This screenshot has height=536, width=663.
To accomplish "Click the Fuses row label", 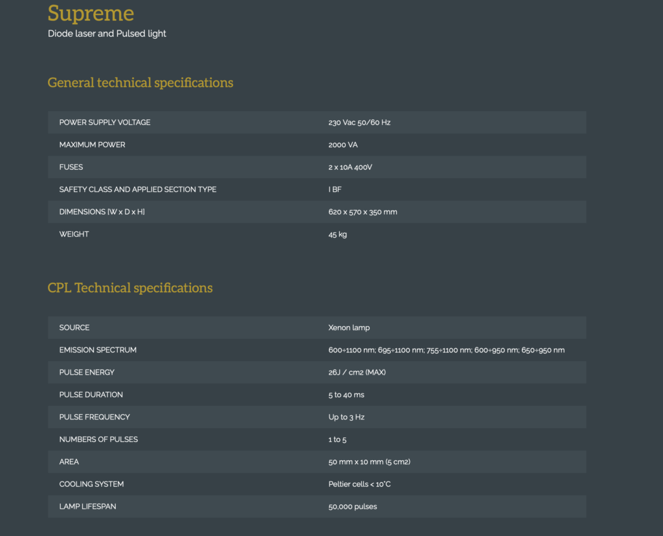I will point(71,167).
